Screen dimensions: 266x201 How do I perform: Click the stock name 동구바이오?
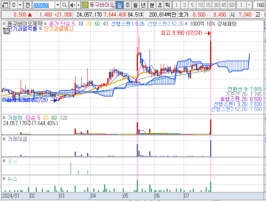[102, 5]
